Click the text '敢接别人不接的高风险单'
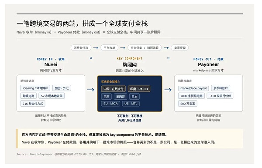The image size is (262, 168). [51, 115]
